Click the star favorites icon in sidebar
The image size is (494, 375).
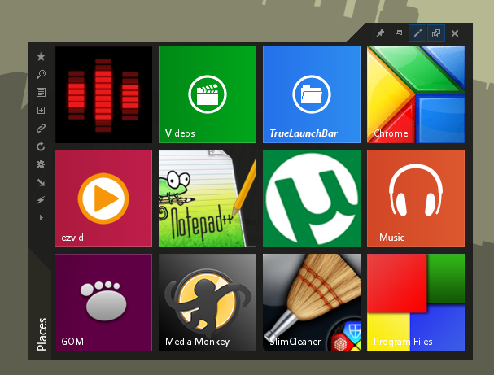(x=41, y=57)
